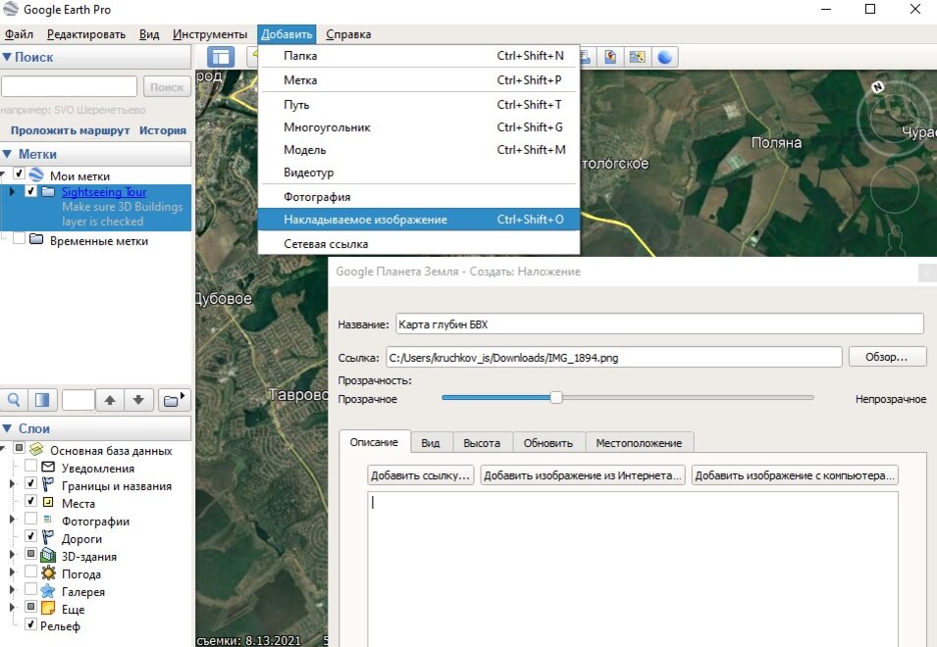937x647 pixels.
Task: Click the Дороги flag icon
Action: [x=48, y=537]
